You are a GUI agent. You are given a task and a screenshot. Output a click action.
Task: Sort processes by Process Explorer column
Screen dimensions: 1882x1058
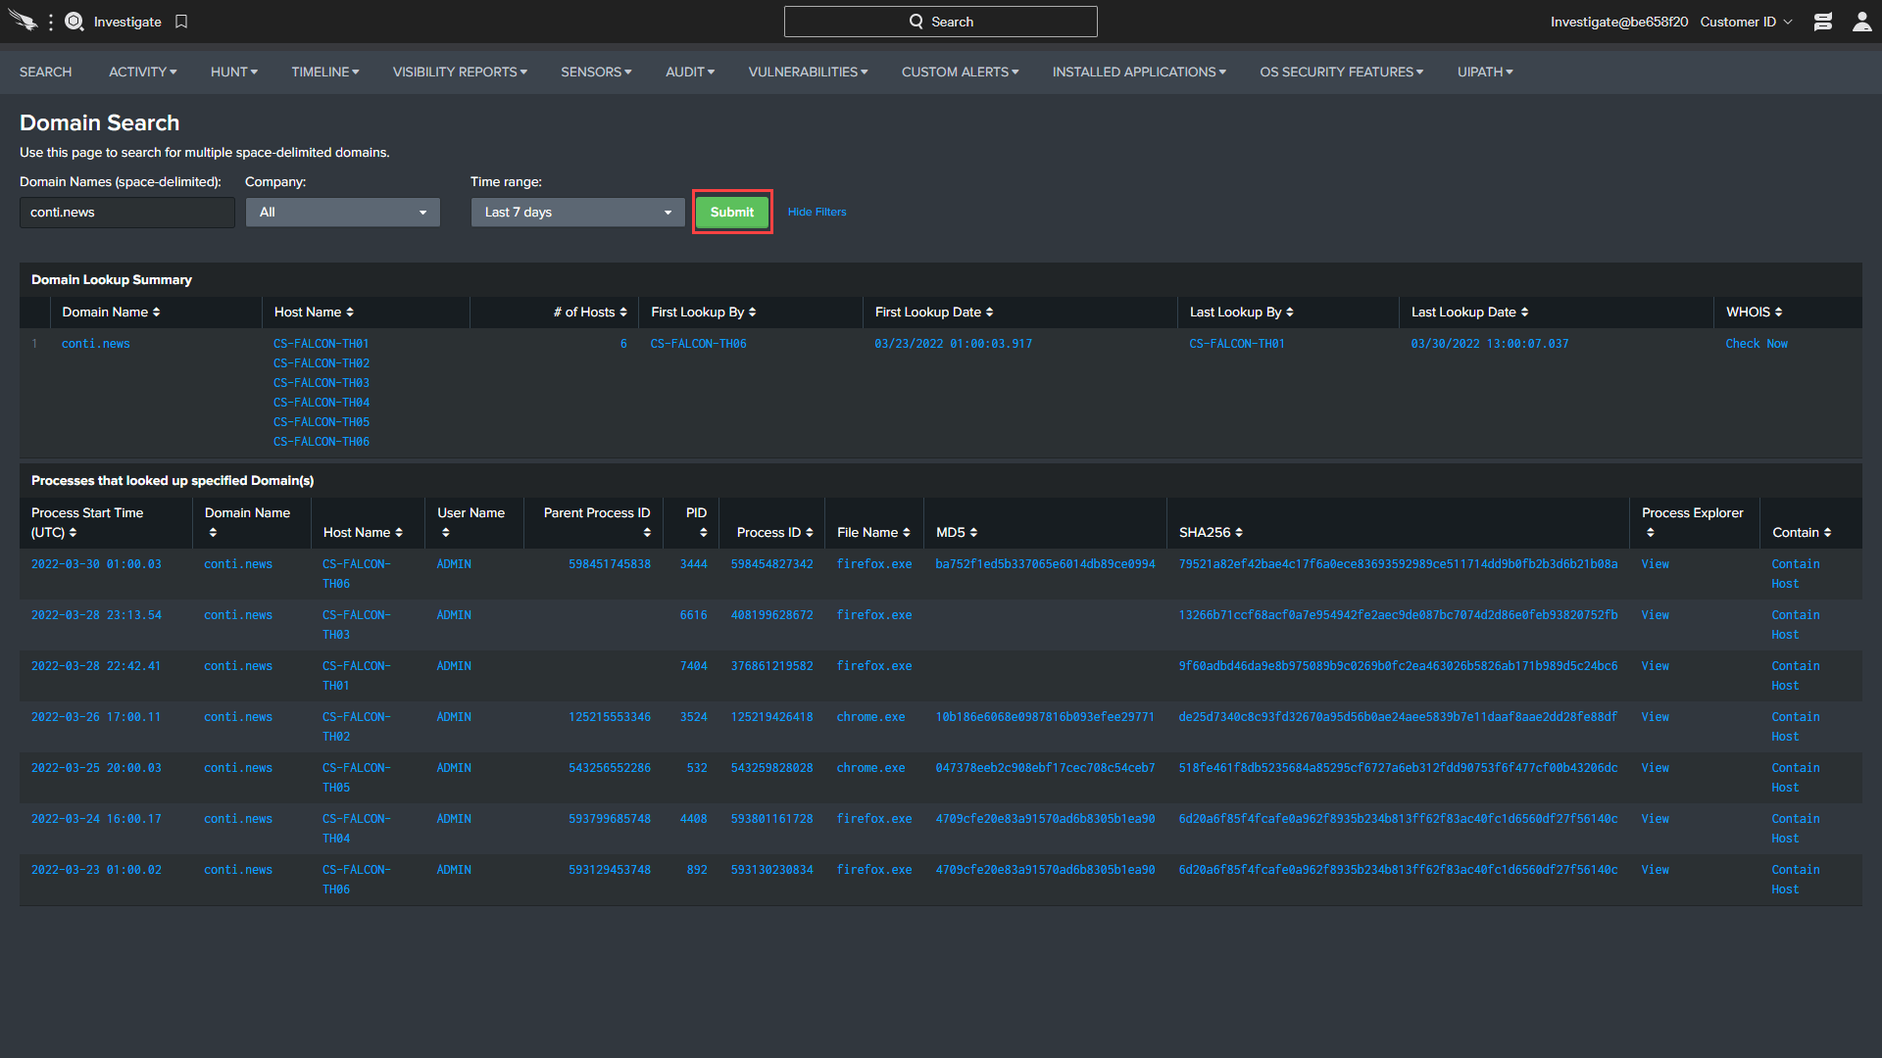[x=1692, y=522]
